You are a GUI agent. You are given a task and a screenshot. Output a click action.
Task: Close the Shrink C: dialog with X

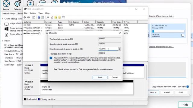(120, 33)
